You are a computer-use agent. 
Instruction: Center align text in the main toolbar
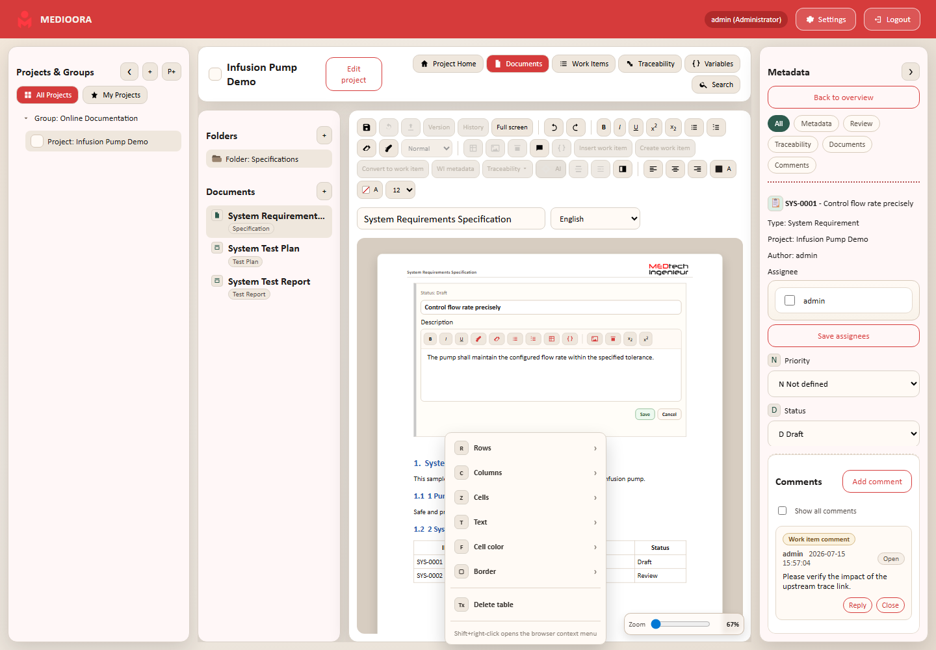tap(675, 169)
